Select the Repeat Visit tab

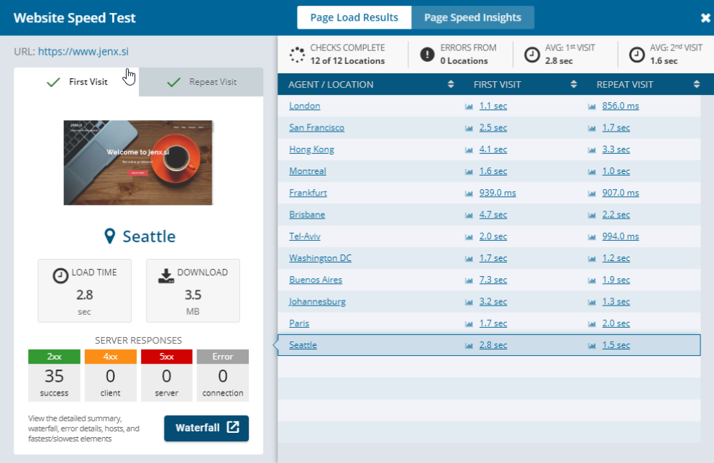point(201,82)
